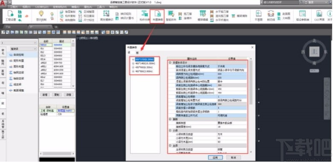
Task: Click the 显示控制 light bulb icon
Action: tap(41, 14)
